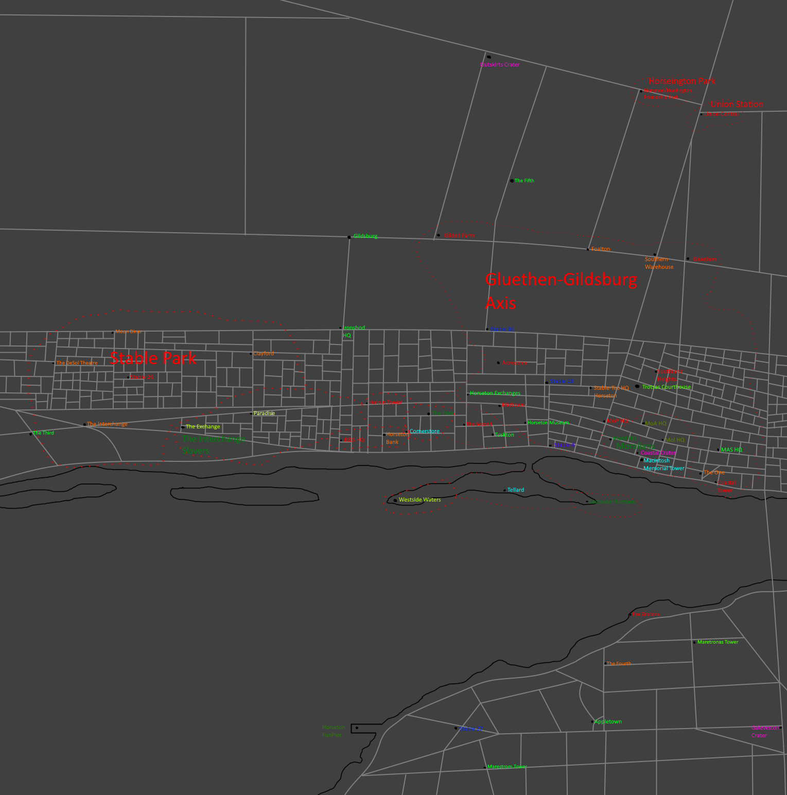Click the Cornerstore location label
787x795 pixels.
point(425,431)
